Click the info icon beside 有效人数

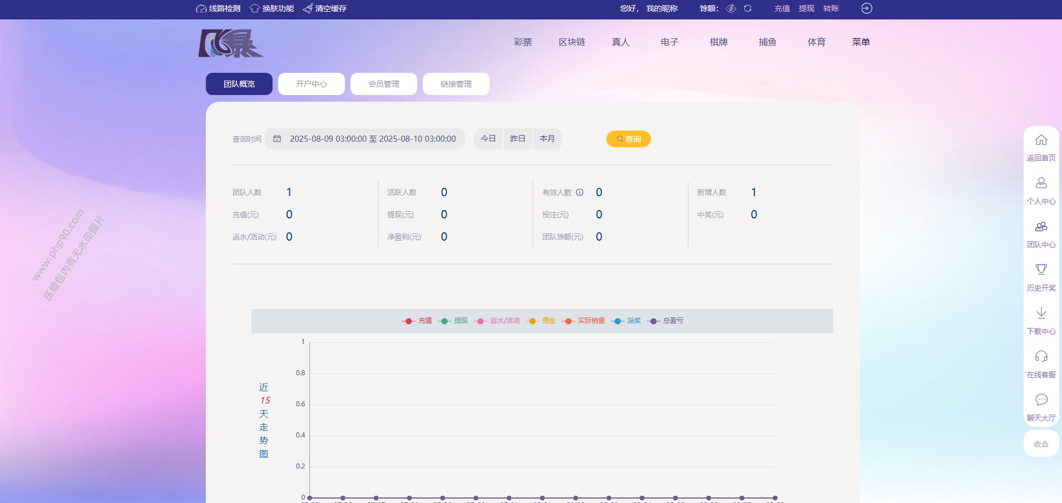click(x=580, y=192)
